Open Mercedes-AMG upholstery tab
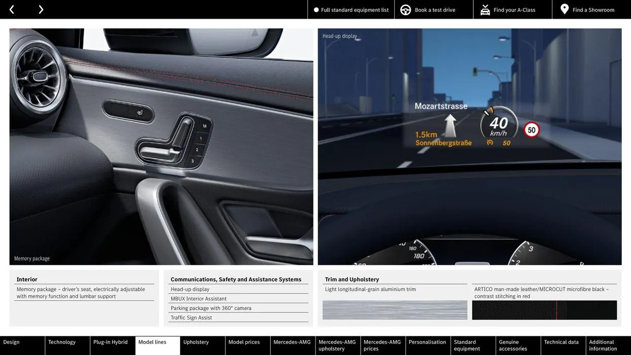 (x=338, y=345)
